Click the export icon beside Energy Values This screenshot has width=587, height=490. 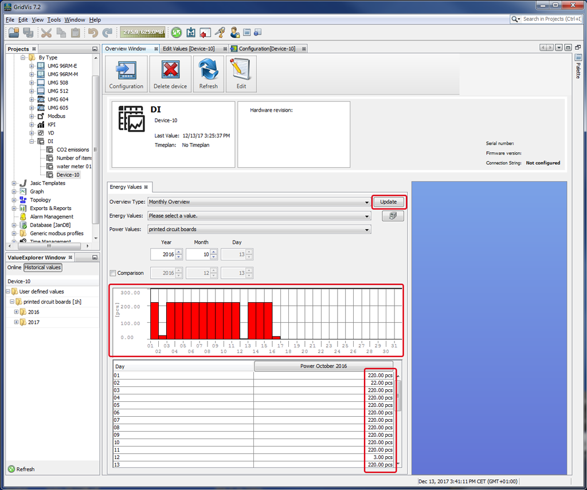(x=393, y=216)
